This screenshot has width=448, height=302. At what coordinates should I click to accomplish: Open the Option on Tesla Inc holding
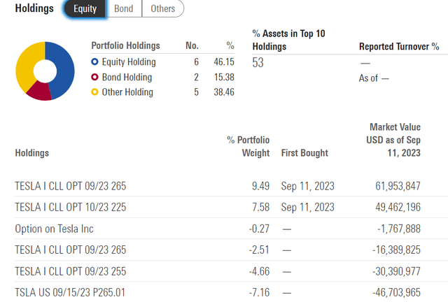pyautogui.click(x=54, y=229)
